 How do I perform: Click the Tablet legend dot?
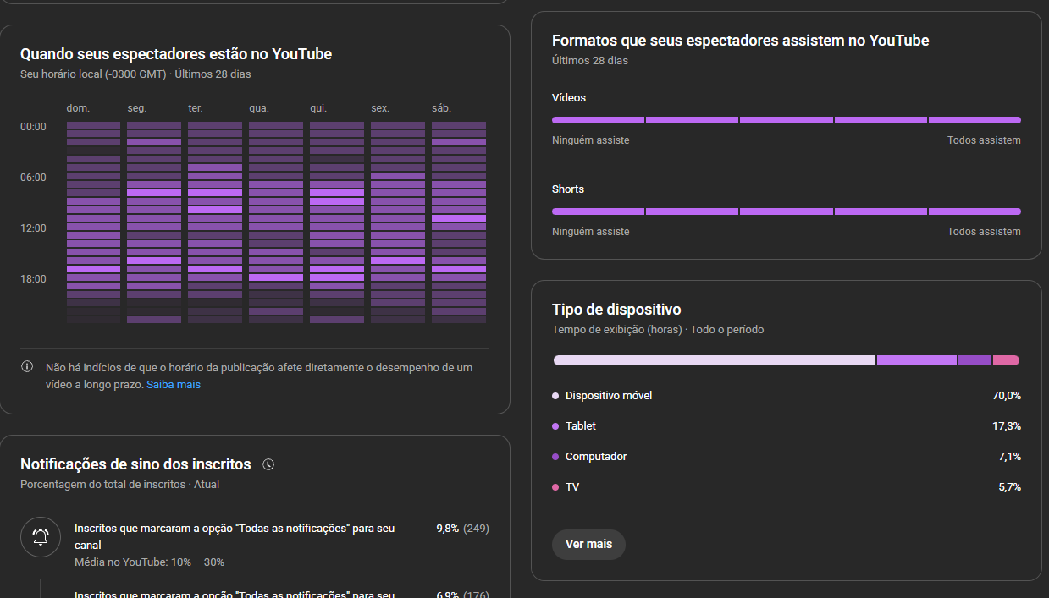coord(555,426)
